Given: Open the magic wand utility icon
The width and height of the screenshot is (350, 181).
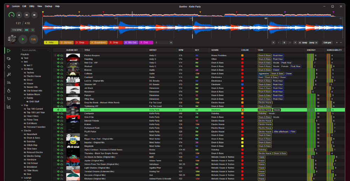Looking at the screenshot, I should point(9,75).
